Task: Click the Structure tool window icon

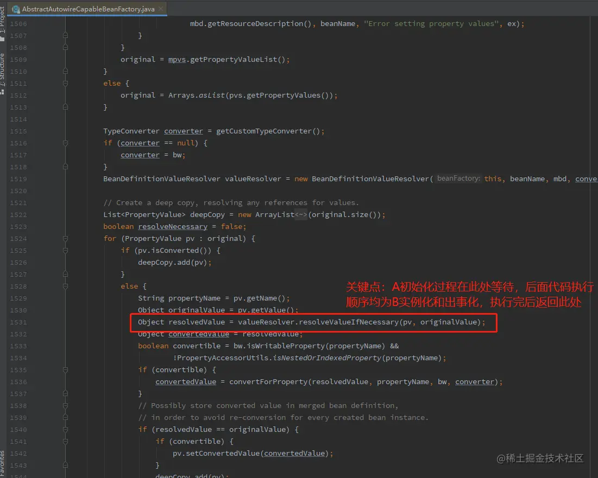Action: pos(2,92)
